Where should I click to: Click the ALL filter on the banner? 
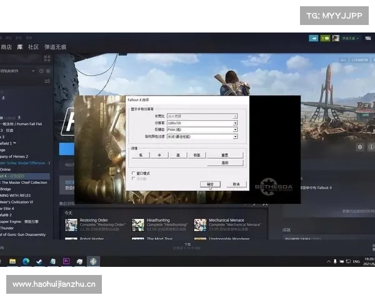coord(343,60)
